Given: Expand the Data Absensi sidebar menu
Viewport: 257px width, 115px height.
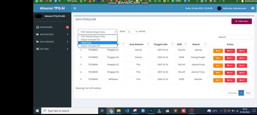Looking at the screenshot, I should (52, 42).
